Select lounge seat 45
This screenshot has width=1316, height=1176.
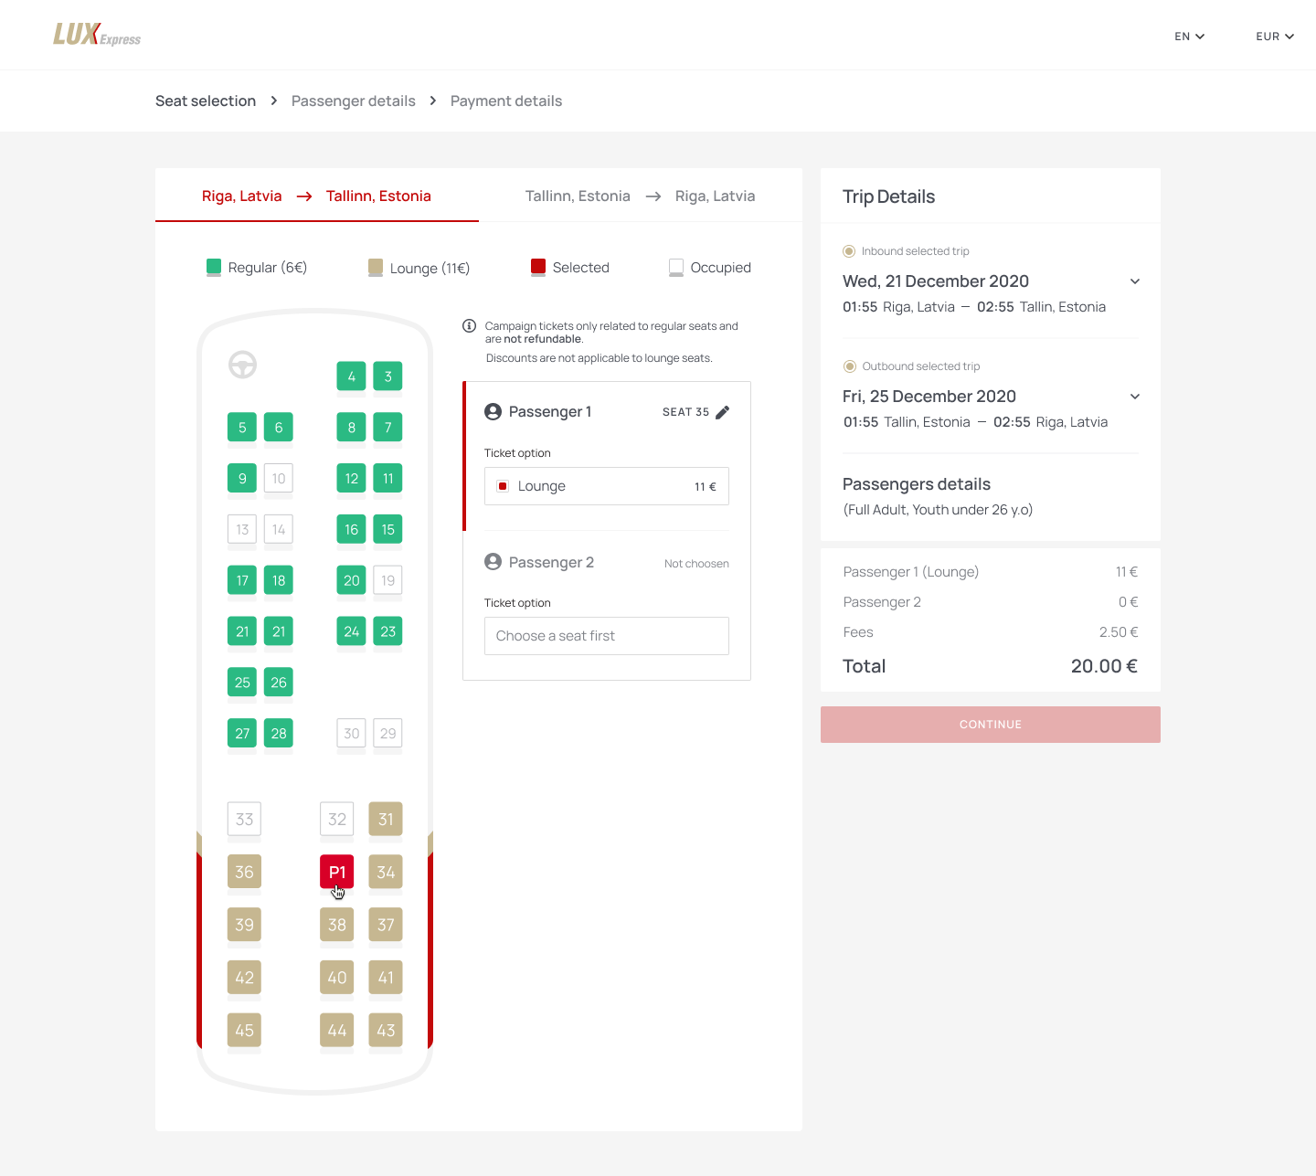(x=244, y=1031)
